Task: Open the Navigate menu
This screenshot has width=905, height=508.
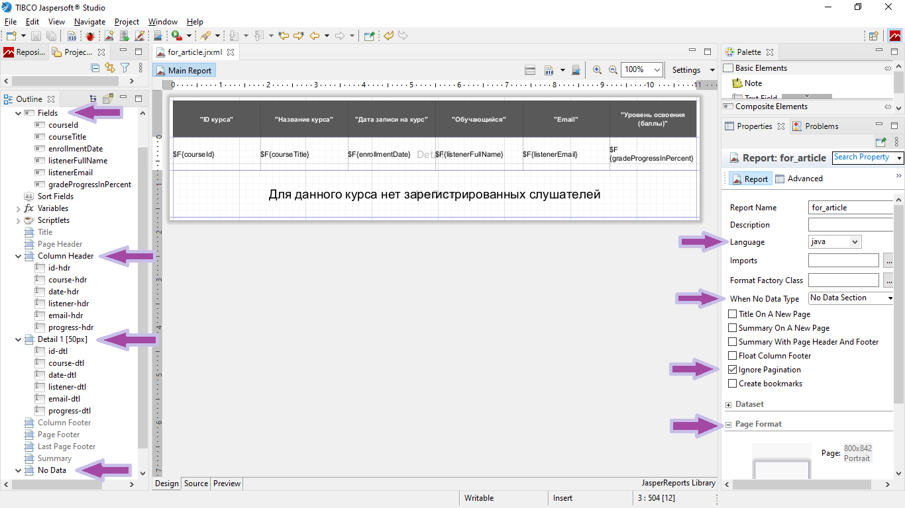Action: click(x=89, y=22)
